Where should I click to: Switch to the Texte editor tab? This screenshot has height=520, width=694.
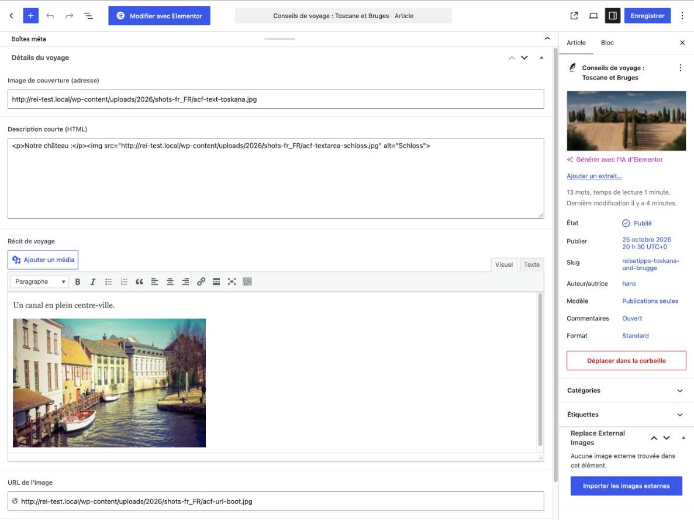pyautogui.click(x=531, y=264)
